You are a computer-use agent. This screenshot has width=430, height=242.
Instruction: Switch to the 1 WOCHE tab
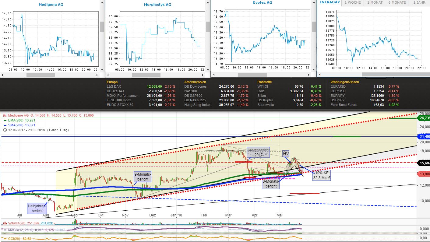coord(353,3)
